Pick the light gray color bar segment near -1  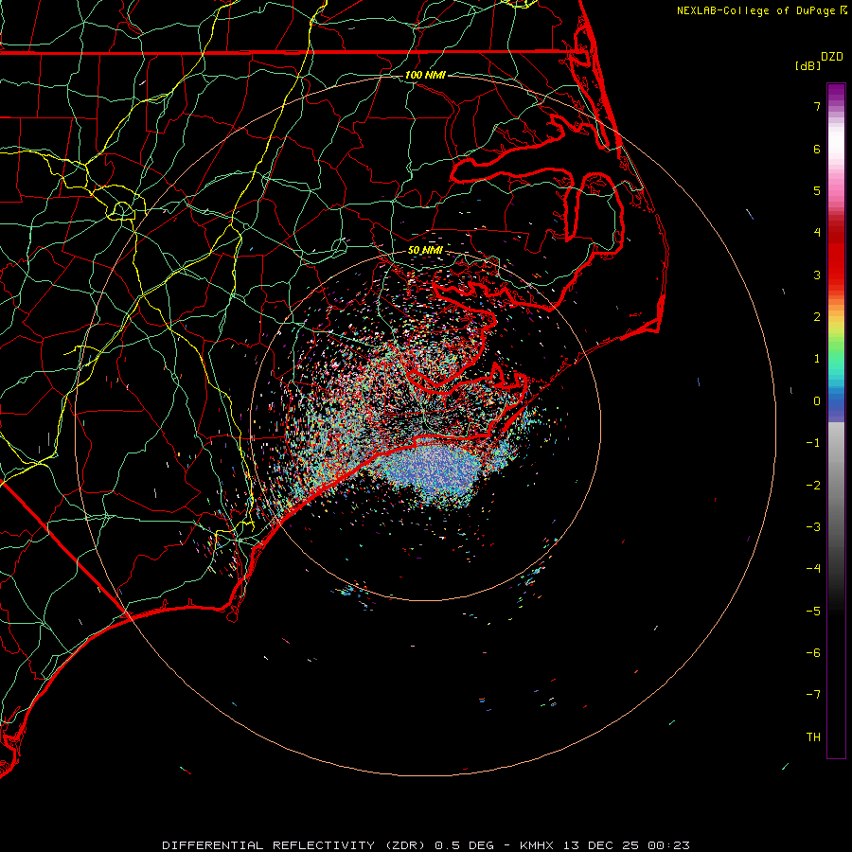click(x=836, y=437)
